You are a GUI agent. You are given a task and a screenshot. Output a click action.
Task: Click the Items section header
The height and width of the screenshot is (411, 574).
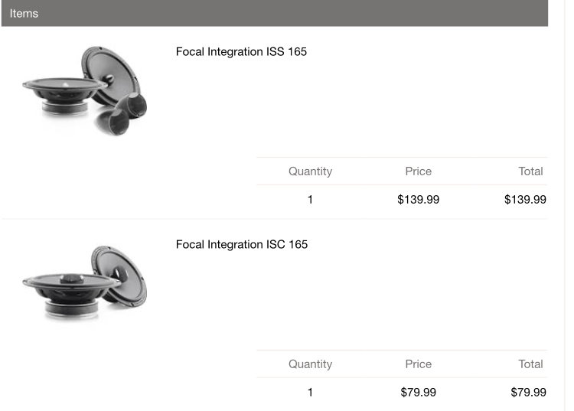point(24,14)
